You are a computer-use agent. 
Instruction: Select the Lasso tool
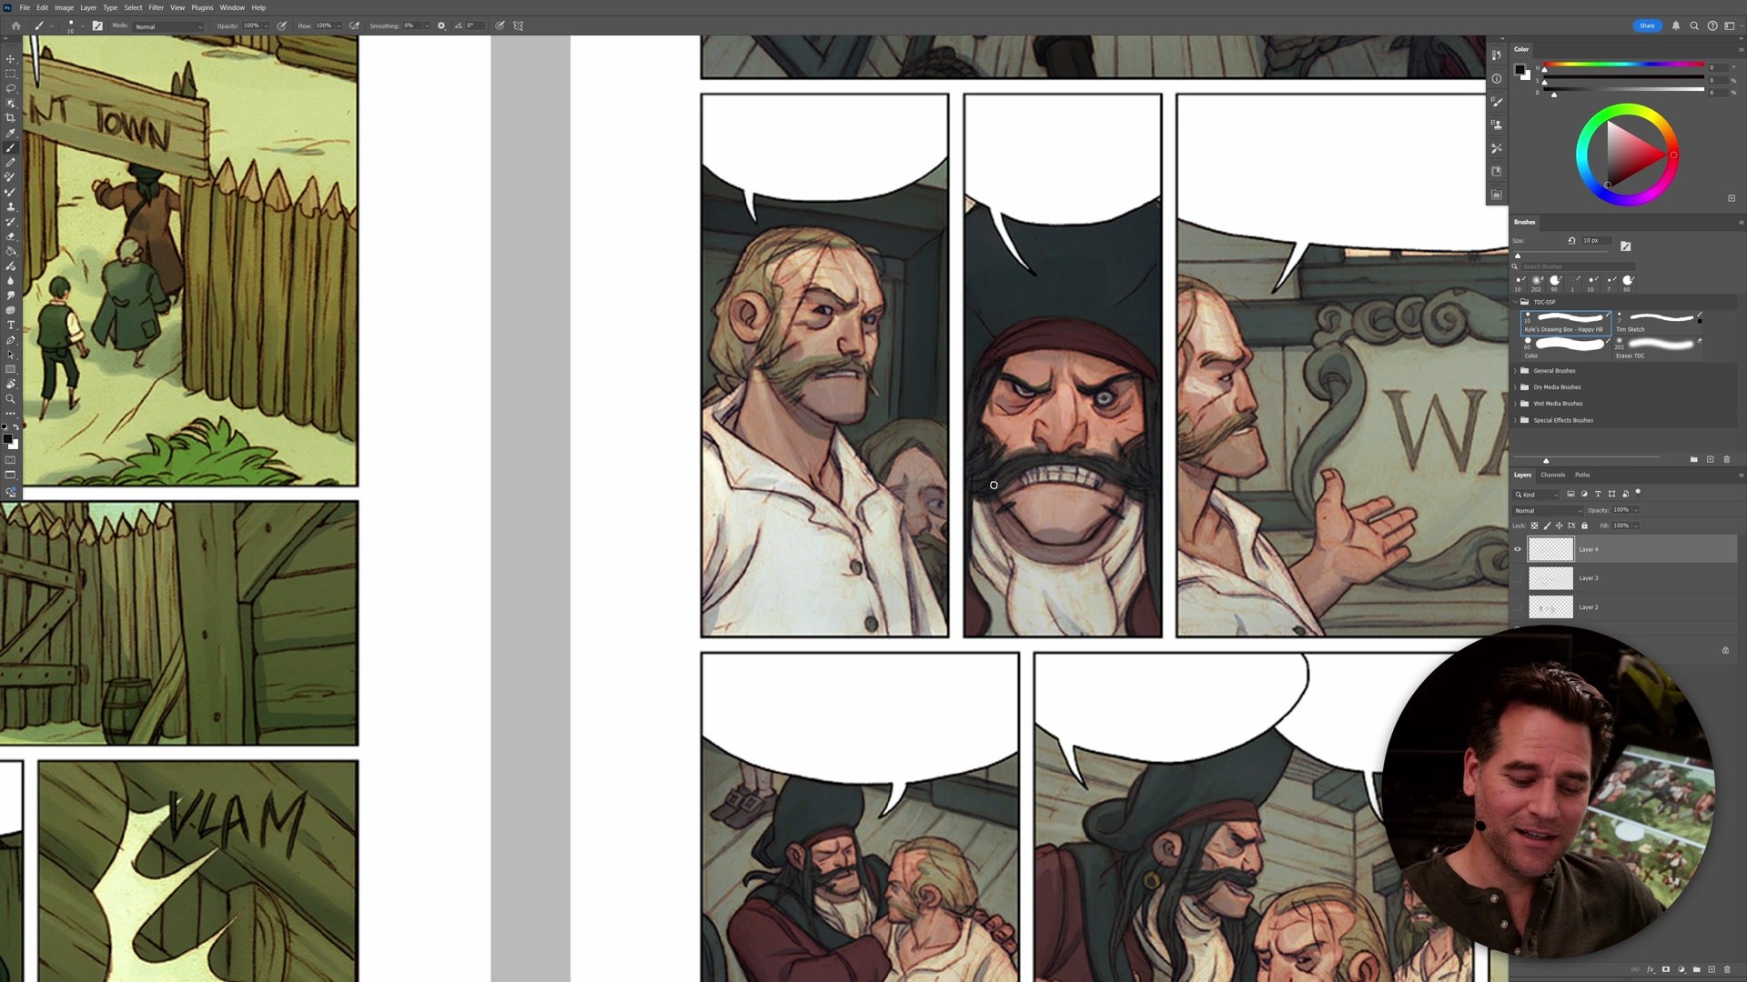coord(11,88)
